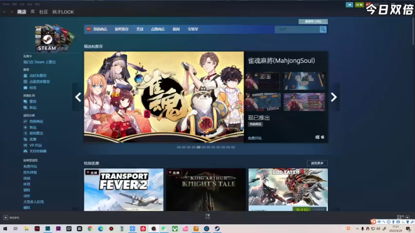Open 抢先体验 early access link

pyautogui.click(x=30, y=172)
